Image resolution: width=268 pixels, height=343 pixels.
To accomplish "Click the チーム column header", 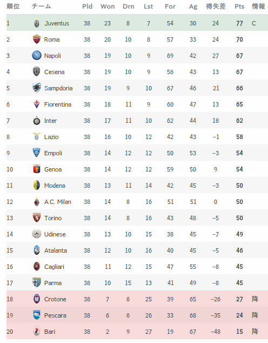I will pos(41,6).
